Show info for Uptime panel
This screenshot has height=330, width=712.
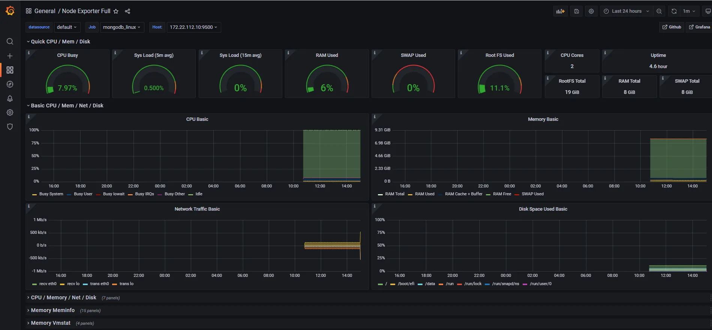(x=605, y=53)
